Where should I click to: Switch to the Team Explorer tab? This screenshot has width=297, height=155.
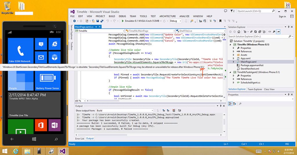[255, 89]
